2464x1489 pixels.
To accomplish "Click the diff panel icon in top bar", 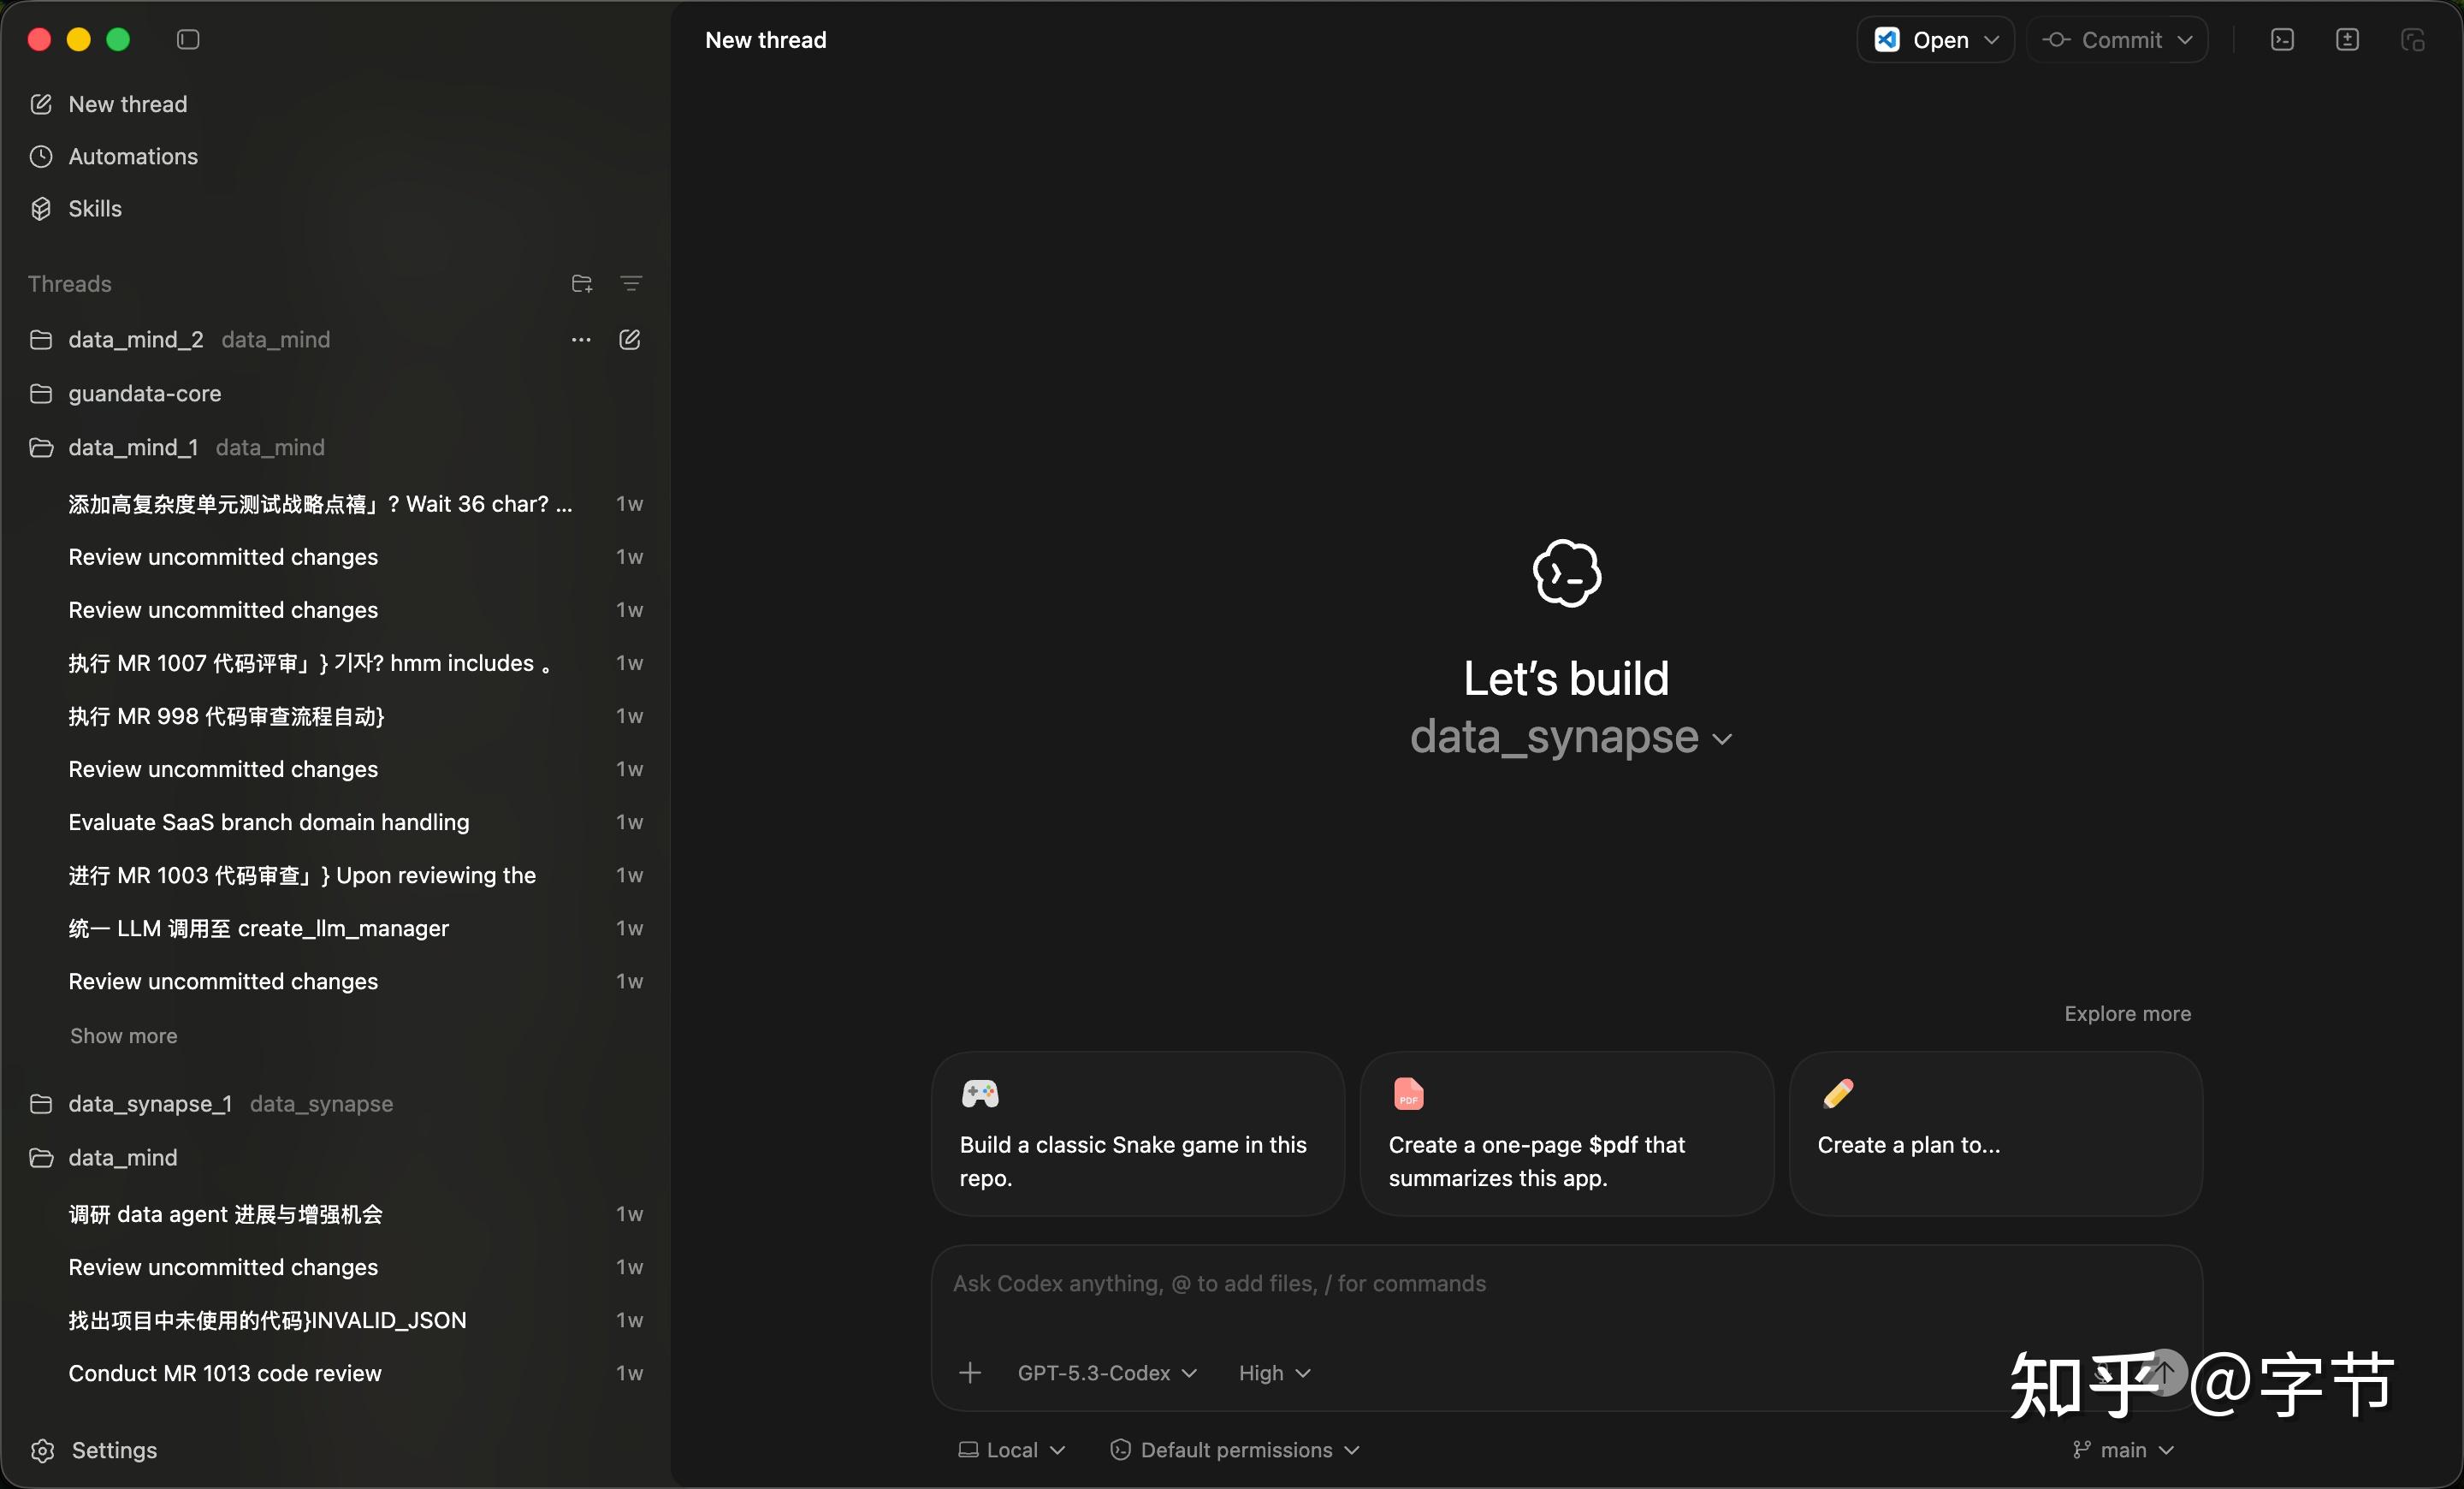I will tap(2347, 39).
